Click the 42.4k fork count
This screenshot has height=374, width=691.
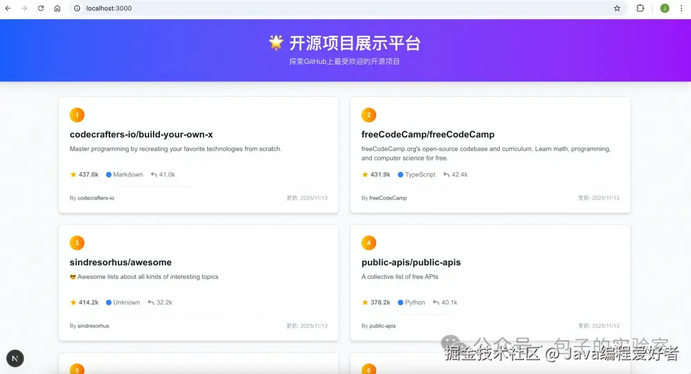click(x=459, y=175)
